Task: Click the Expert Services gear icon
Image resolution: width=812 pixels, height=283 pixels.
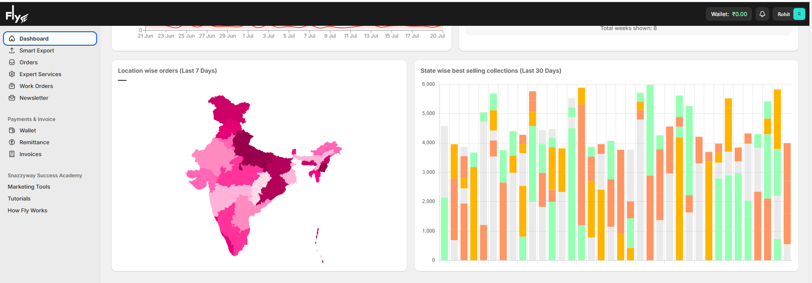Action: 12,74
